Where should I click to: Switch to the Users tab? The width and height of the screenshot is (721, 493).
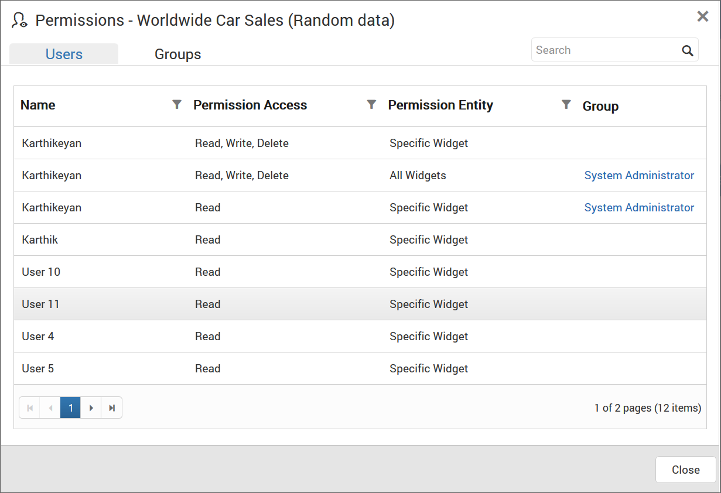(x=64, y=54)
